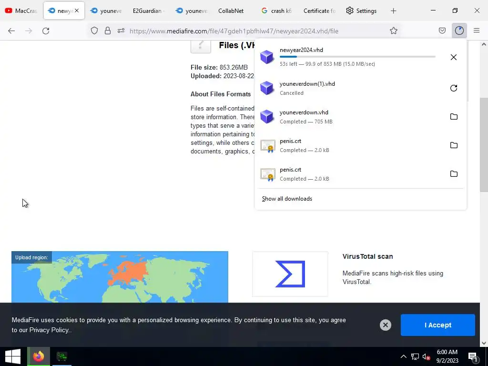The height and width of the screenshot is (366, 488).
Task: Bookmark this page with the star icon
Action: click(x=393, y=30)
